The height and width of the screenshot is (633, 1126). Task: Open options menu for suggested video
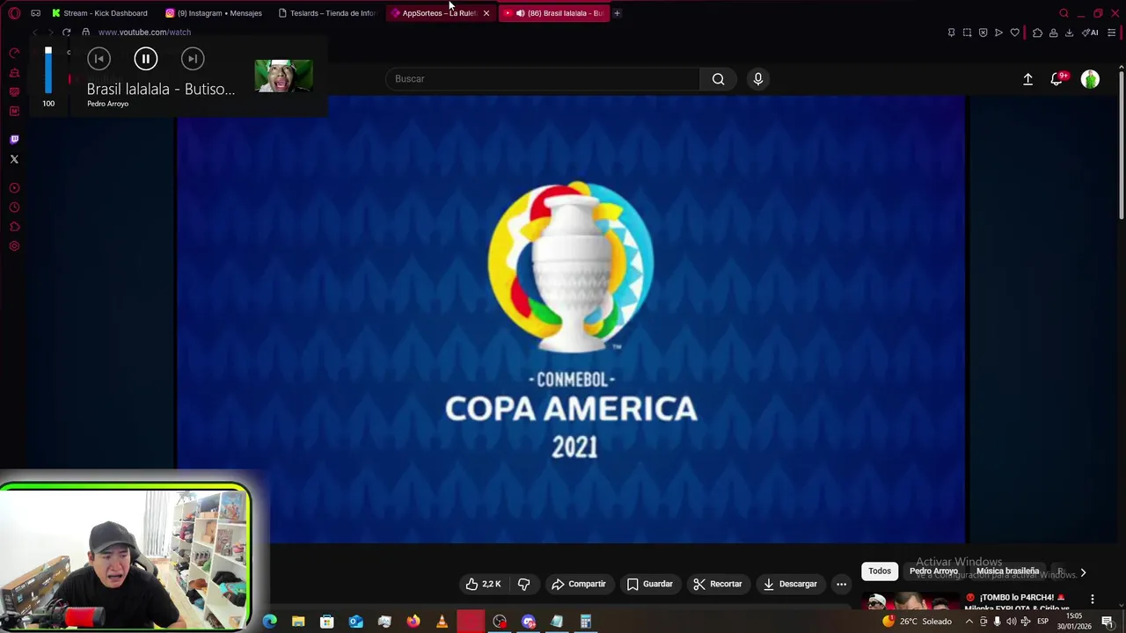(1093, 600)
